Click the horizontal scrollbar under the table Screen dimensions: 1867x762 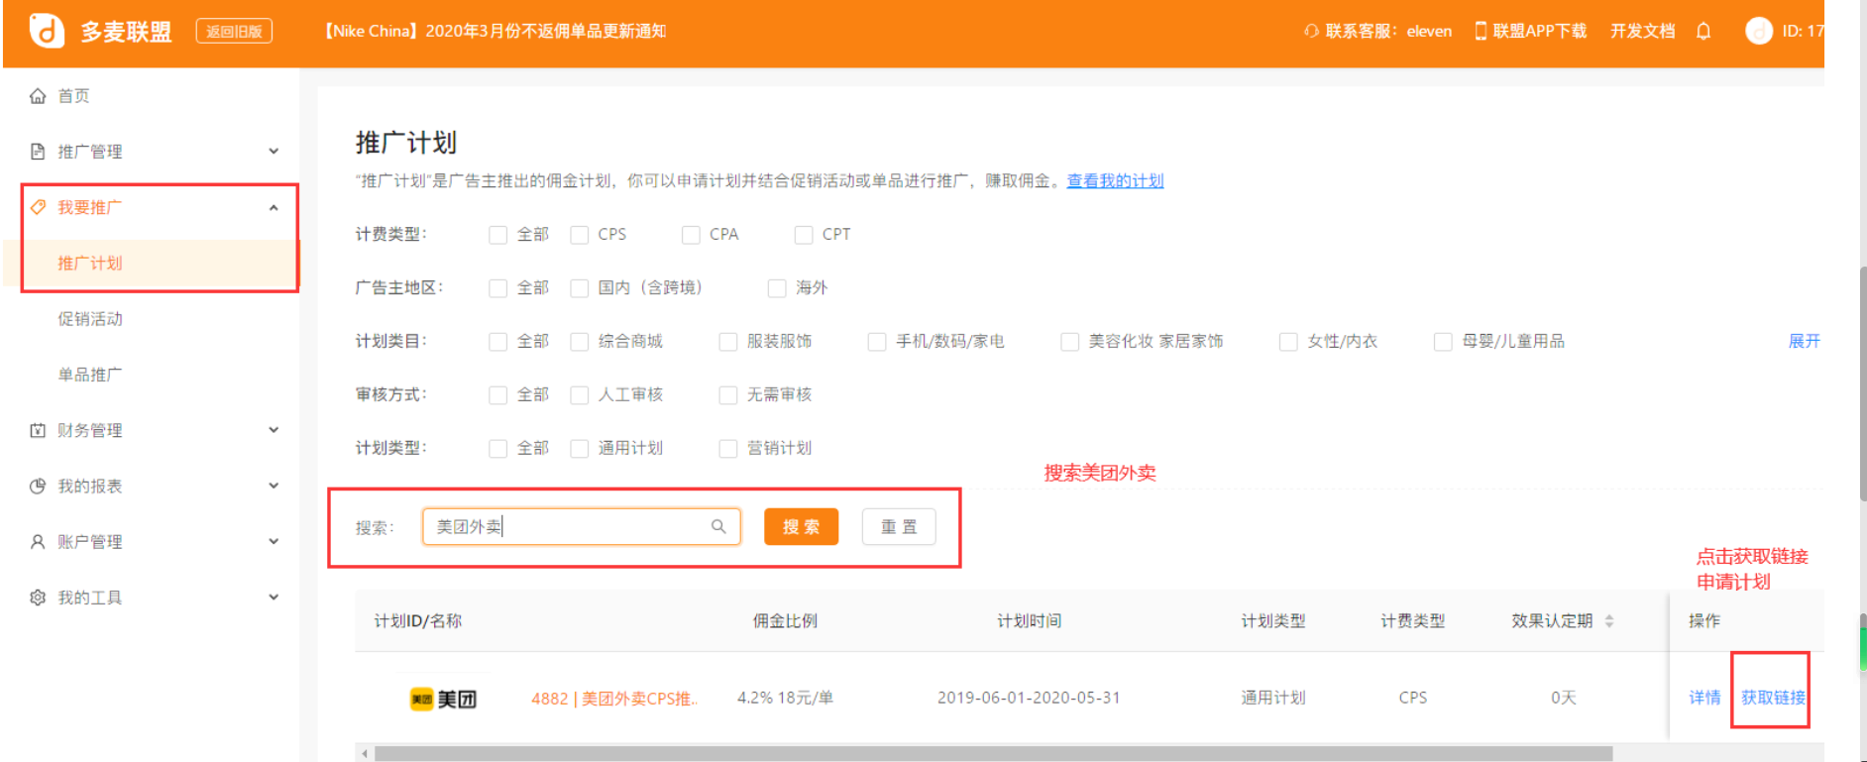tap(993, 754)
